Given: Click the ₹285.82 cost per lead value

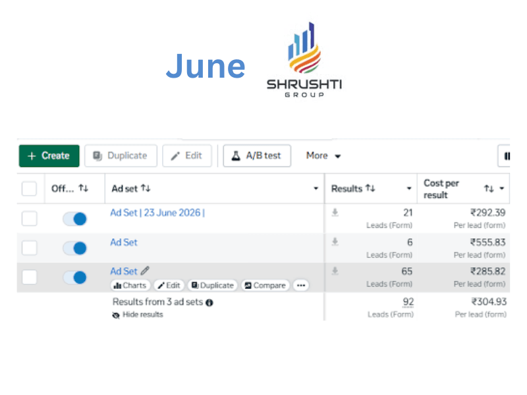Looking at the screenshot, I should pos(487,271).
